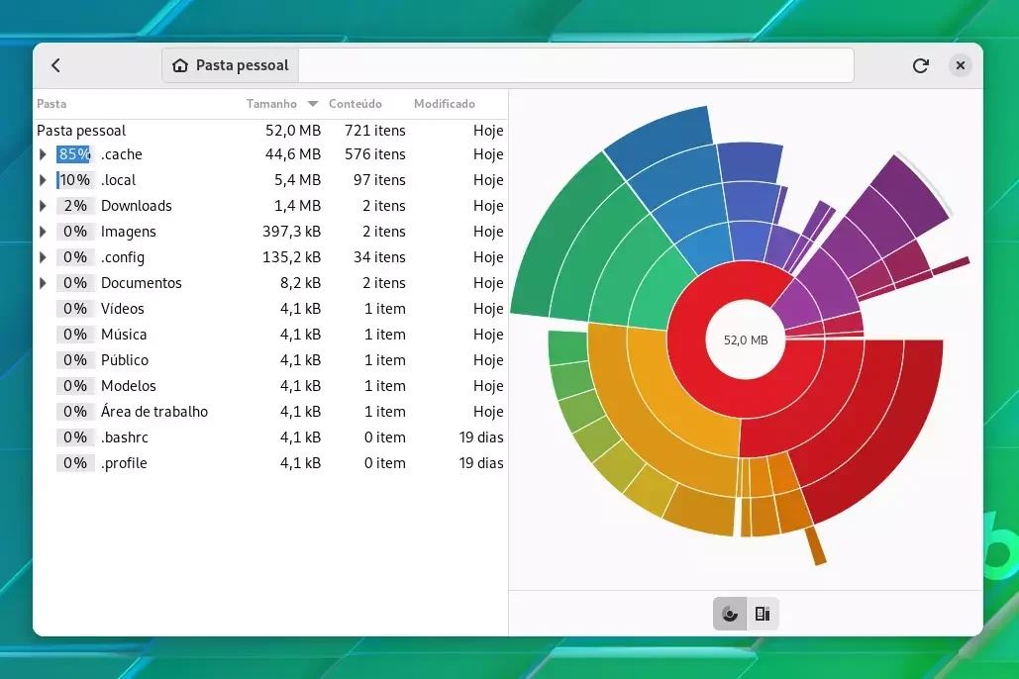Select the .profile file row

(269, 463)
